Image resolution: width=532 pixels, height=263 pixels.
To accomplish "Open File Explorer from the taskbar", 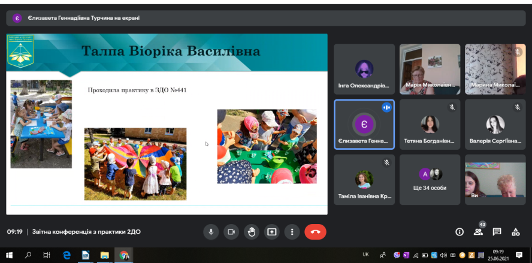I will pyautogui.click(x=104, y=255).
